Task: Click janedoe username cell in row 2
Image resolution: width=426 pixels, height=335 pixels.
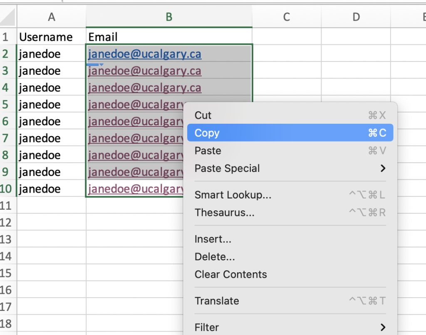Action: 52,54
